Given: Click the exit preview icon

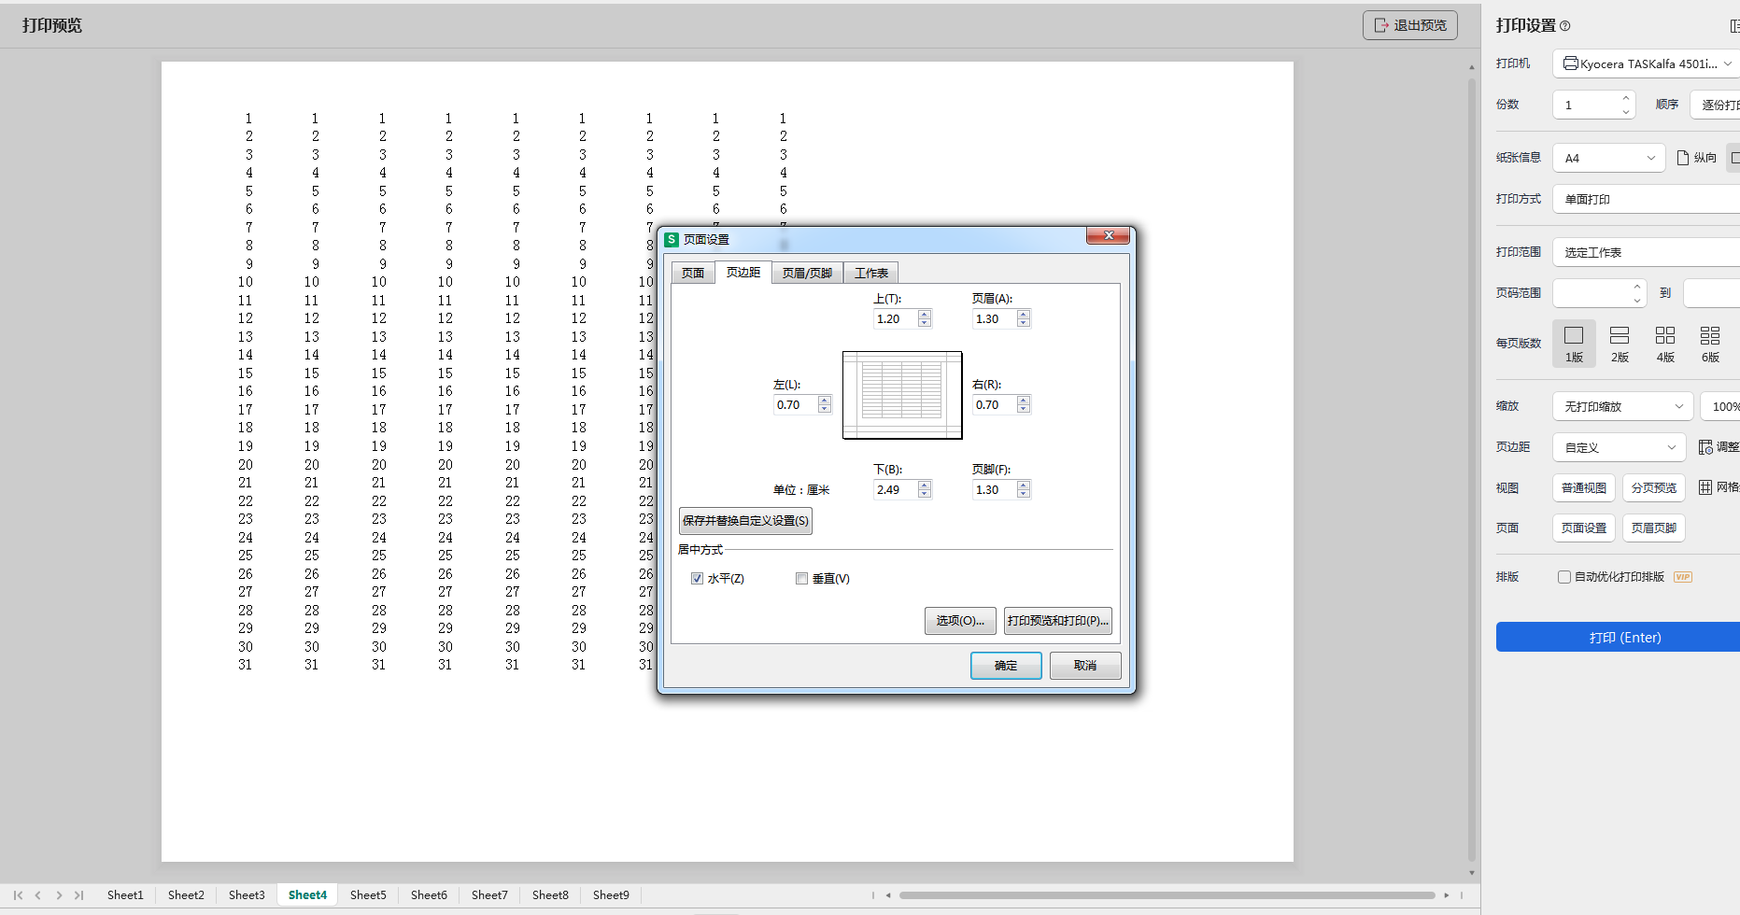Looking at the screenshot, I should point(1381,25).
